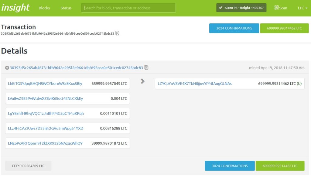Click bottom 3024 CONFIRMATIONS button
This screenshot has width=311, height=176.
(230, 166)
